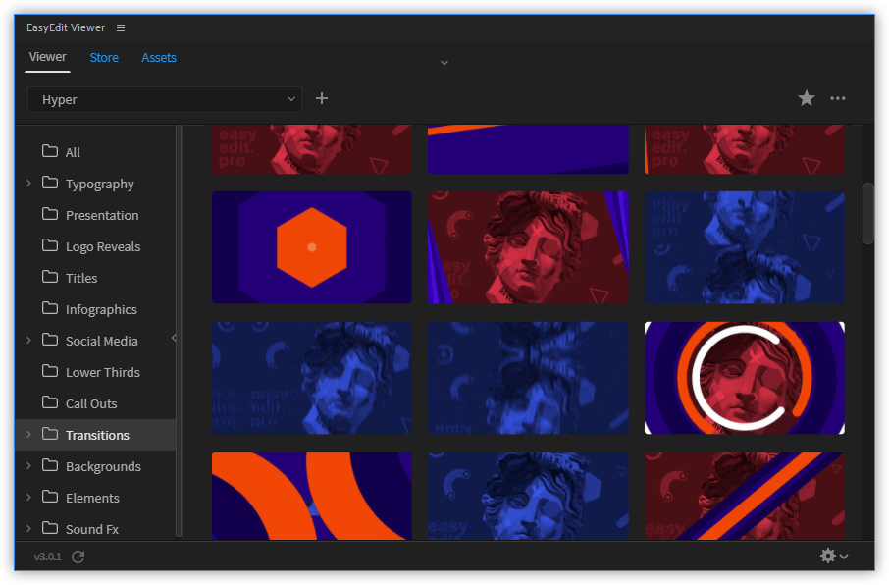The width and height of the screenshot is (889, 585).
Task: Click the sidebar category list scrollbar
Action: coord(179,332)
